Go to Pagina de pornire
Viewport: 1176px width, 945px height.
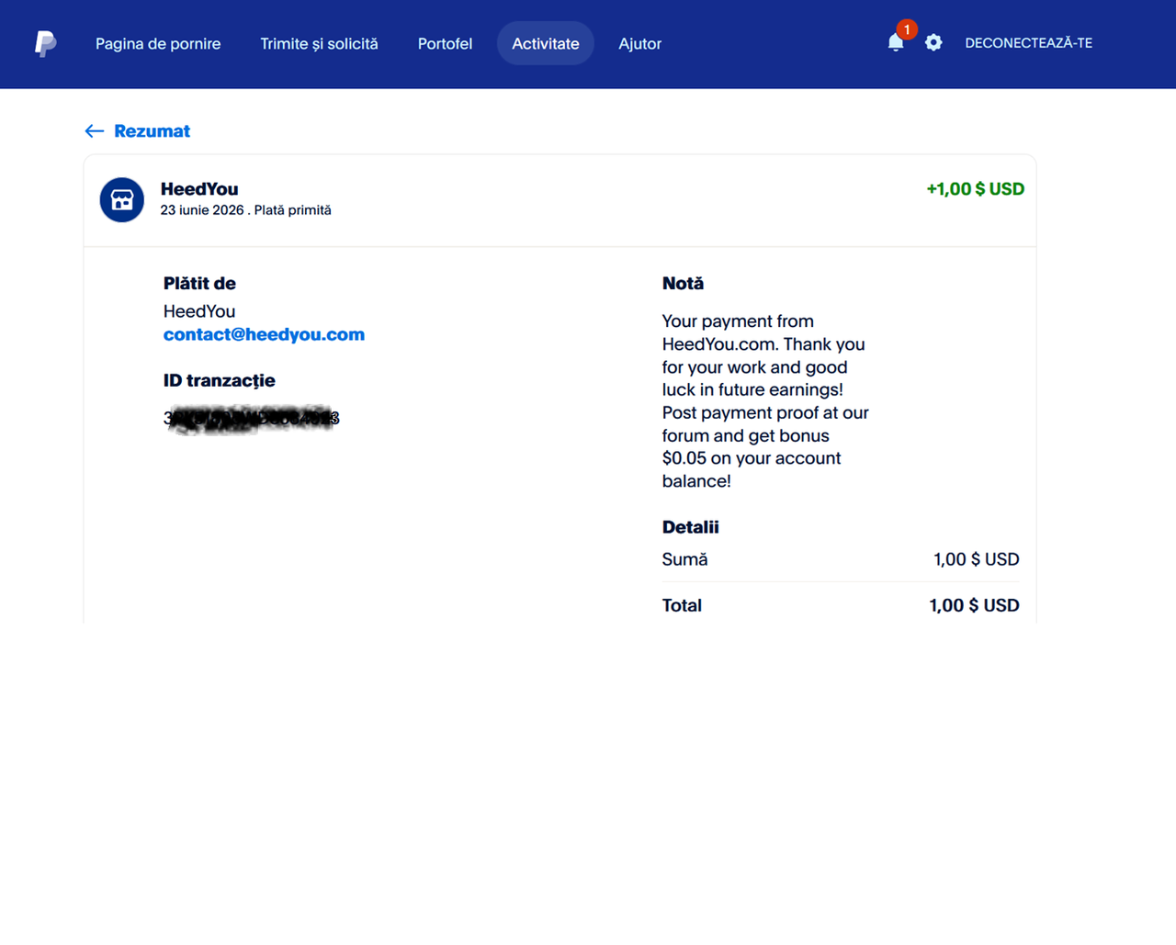point(158,43)
